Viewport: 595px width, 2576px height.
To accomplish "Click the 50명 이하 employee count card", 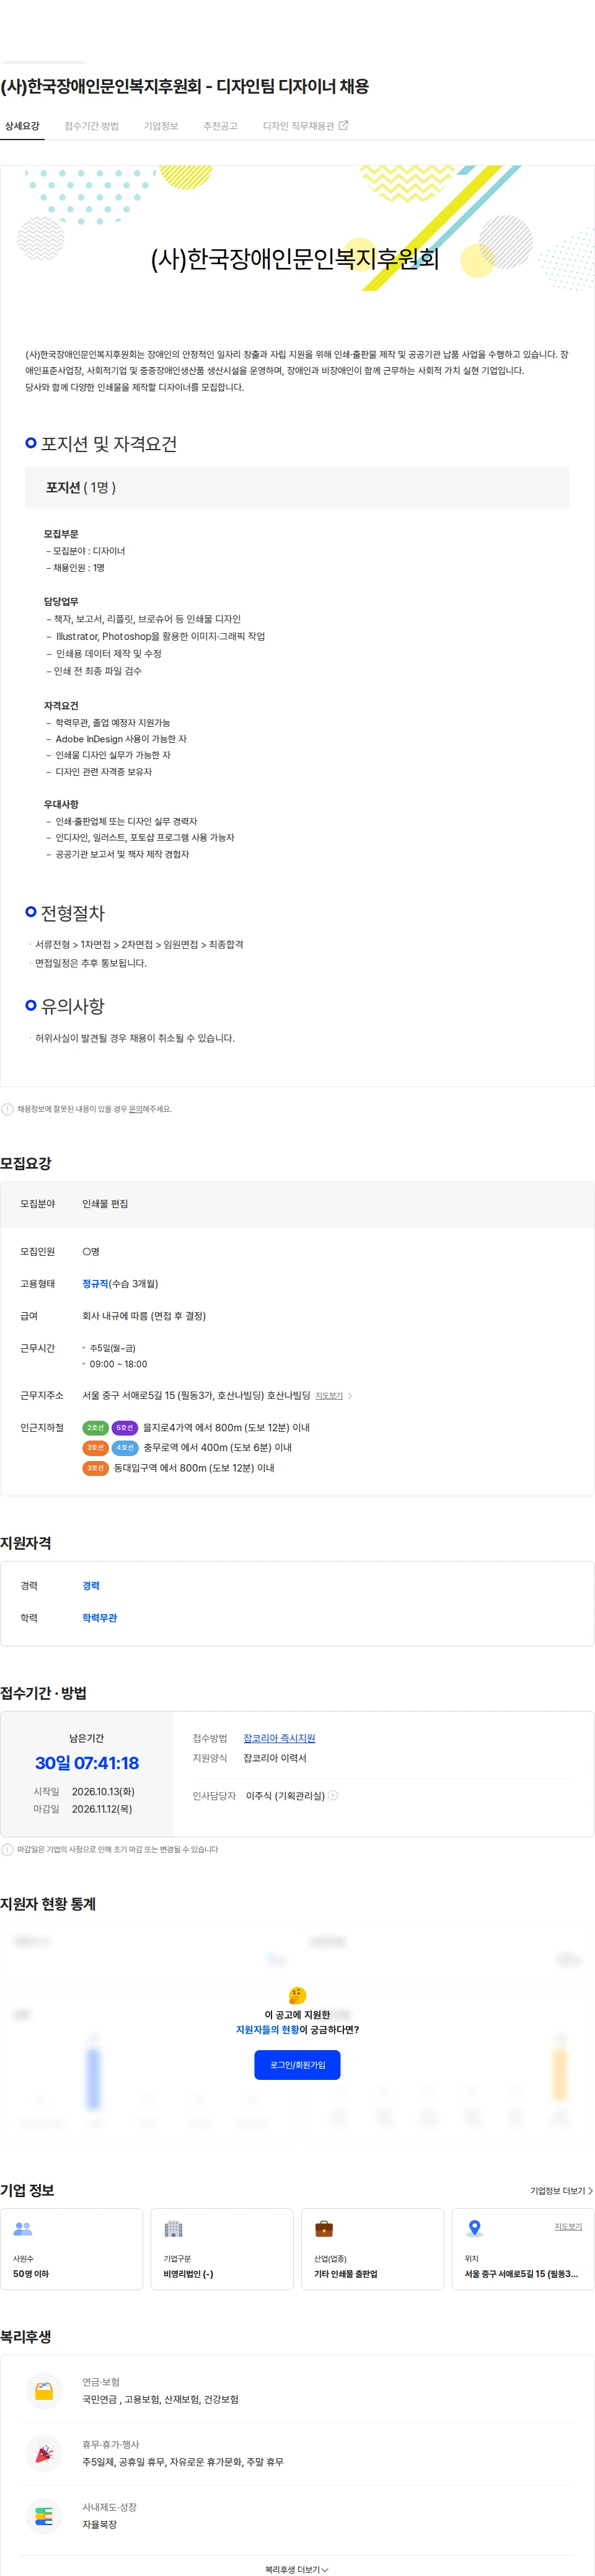I will pyautogui.click(x=72, y=2248).
